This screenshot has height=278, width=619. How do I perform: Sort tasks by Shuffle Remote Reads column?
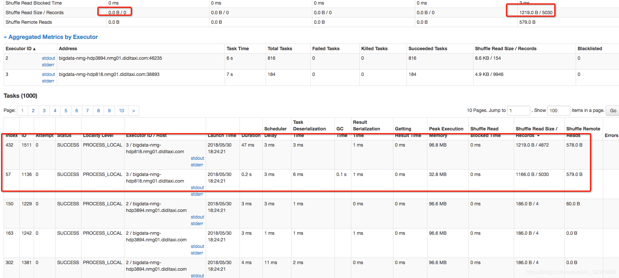click(x=583, y=132)
